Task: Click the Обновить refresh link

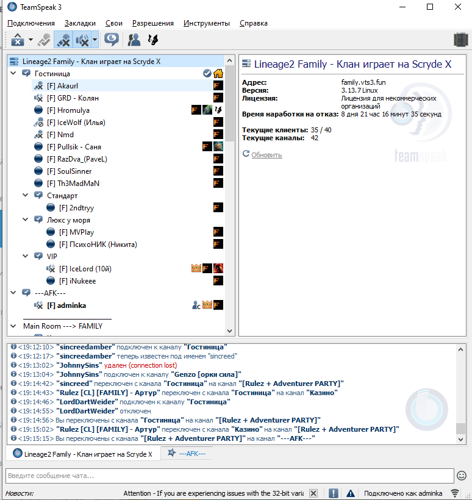Action: pyautogui.click(x=266, y=155)
